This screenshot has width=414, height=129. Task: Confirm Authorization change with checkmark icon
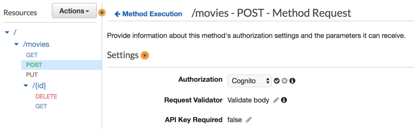[x=276, y=81]
